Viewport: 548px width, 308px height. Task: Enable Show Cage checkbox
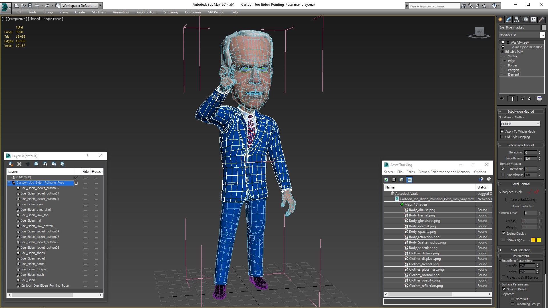click(504, 240)
